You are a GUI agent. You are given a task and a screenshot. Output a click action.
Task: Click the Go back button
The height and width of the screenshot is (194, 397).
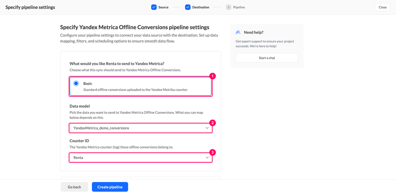click(74, 187)
